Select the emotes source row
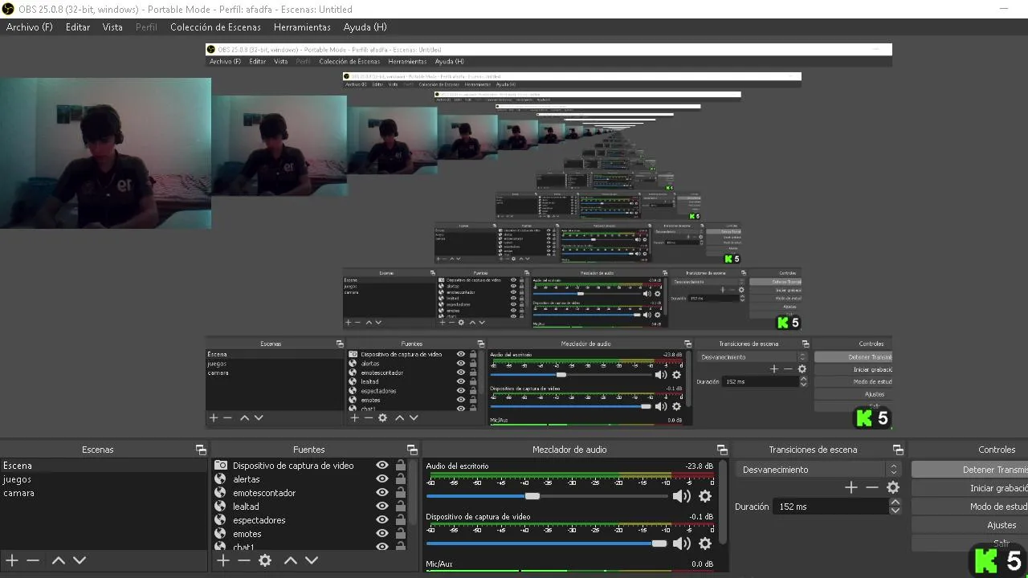 pyautogui.click(x=310, y=534)
